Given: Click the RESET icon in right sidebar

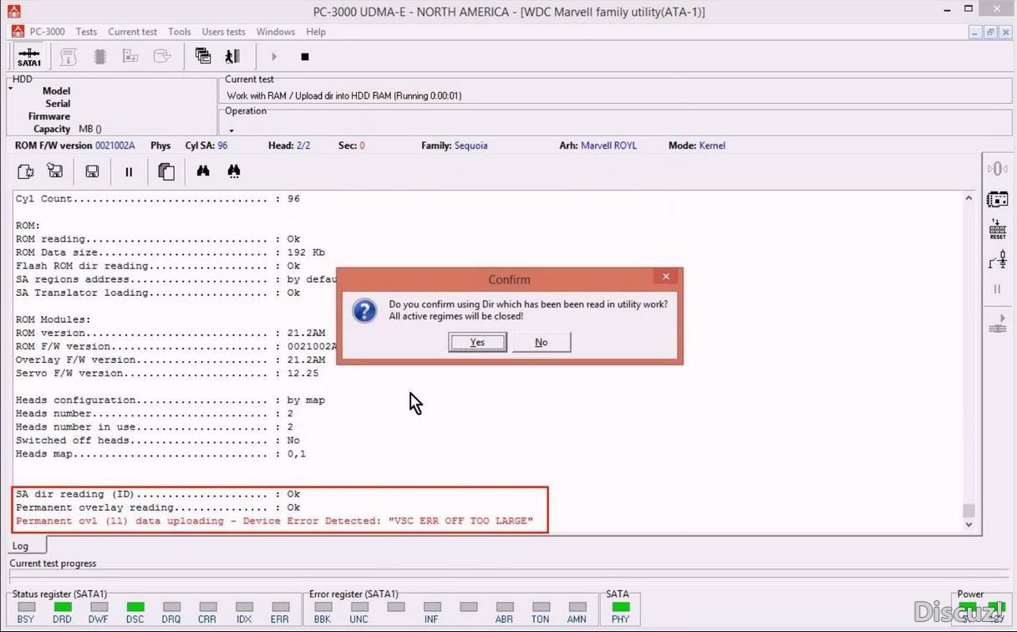Looking at the screenshot, I should coord(998,229).
